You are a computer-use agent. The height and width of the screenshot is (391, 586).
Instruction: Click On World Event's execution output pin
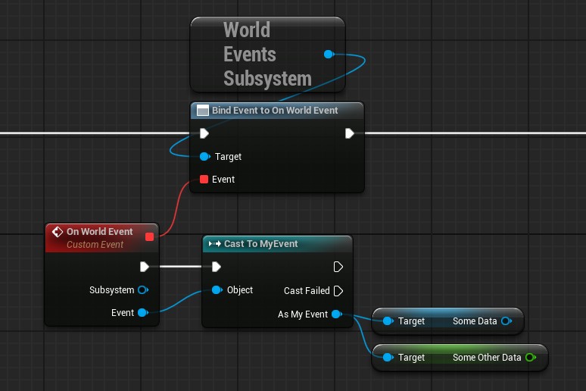tap(145, 267)
